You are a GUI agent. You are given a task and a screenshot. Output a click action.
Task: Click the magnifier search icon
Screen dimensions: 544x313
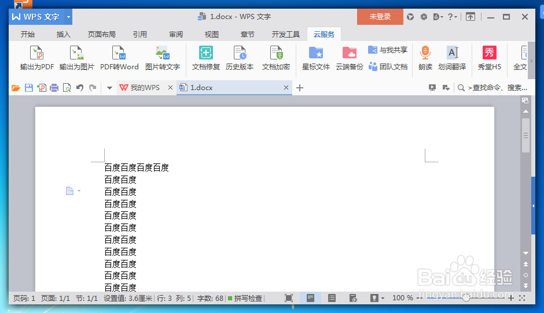[x=461, y=88]
